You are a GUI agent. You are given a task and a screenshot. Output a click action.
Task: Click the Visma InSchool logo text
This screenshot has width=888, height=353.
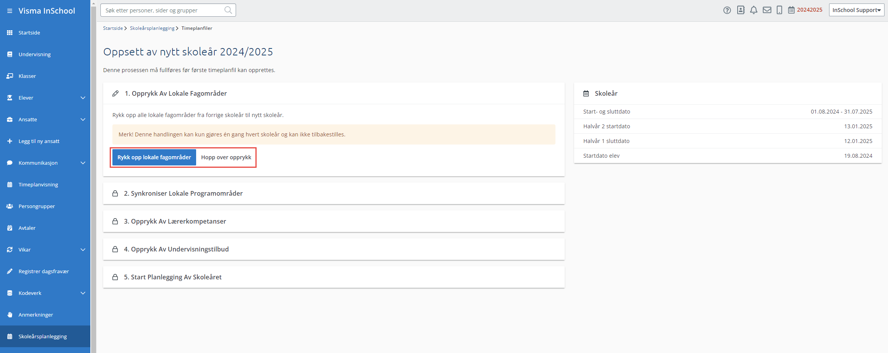(47, 11)
